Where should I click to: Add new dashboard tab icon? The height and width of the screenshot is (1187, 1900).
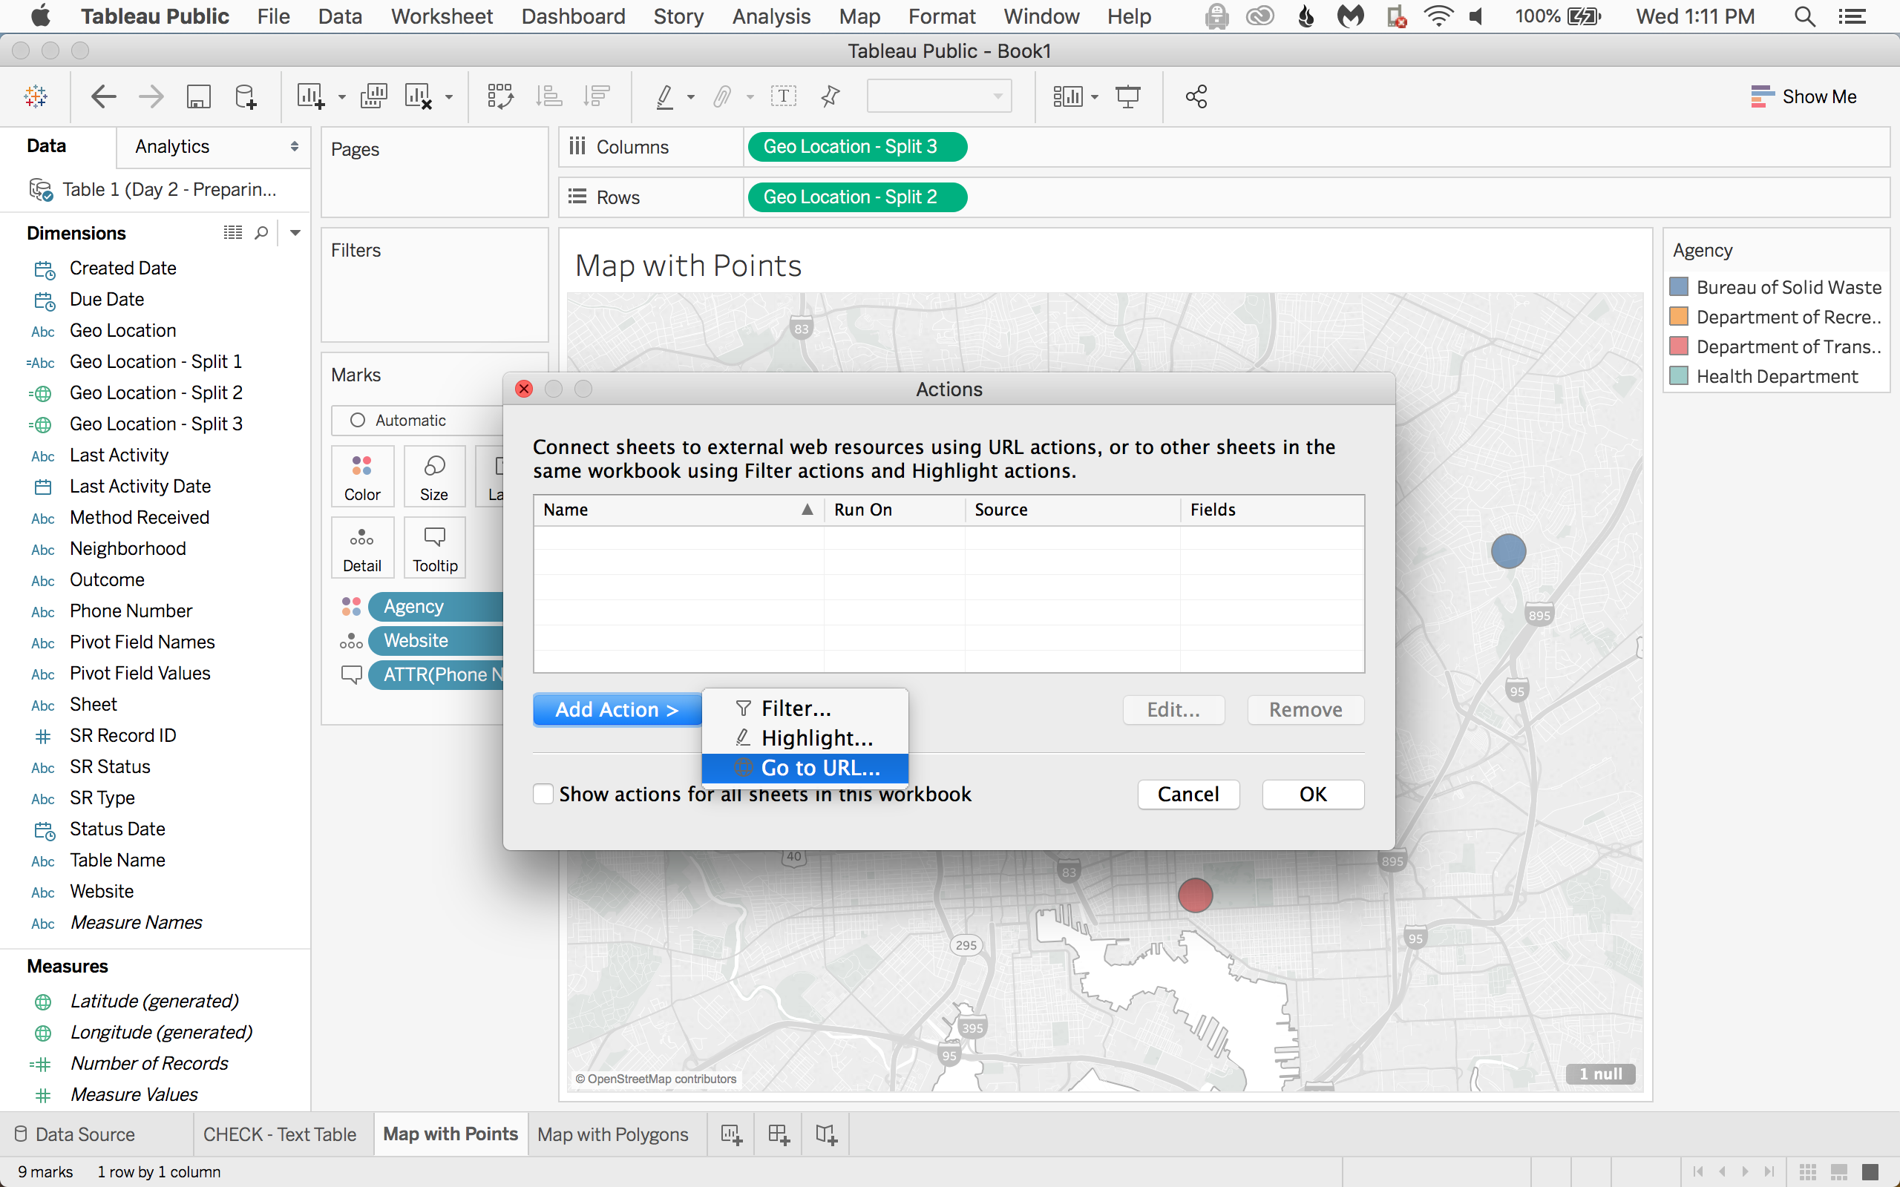point(778,1134)
